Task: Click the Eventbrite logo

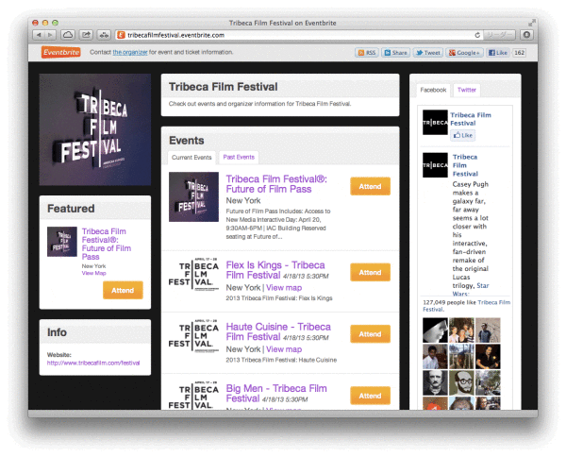Action: tap(58, 53)
